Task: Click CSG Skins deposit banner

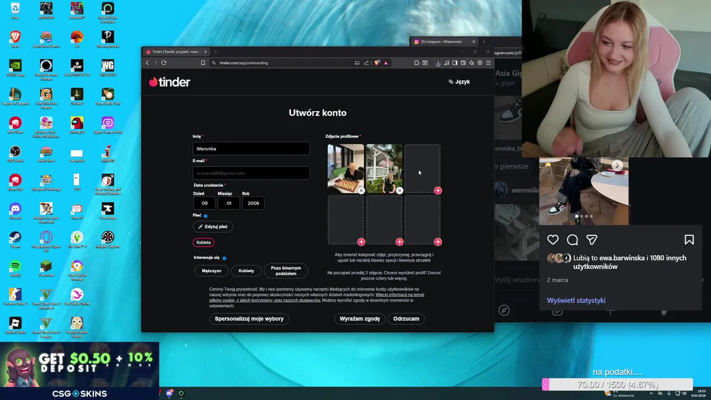Action: [x=79, y=371]
